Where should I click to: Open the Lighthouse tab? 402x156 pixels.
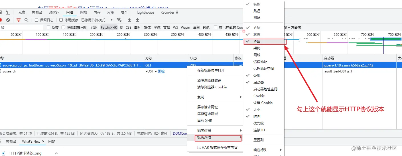pos(145,12)
